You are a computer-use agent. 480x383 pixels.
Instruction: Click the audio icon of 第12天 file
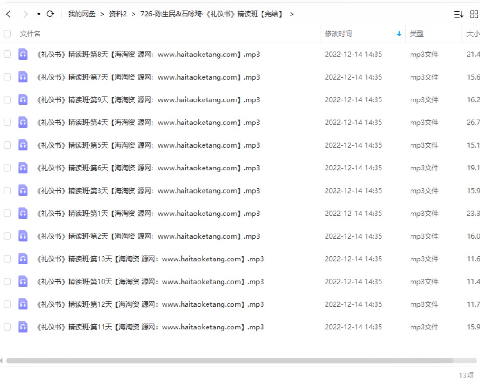click(23, 304)
